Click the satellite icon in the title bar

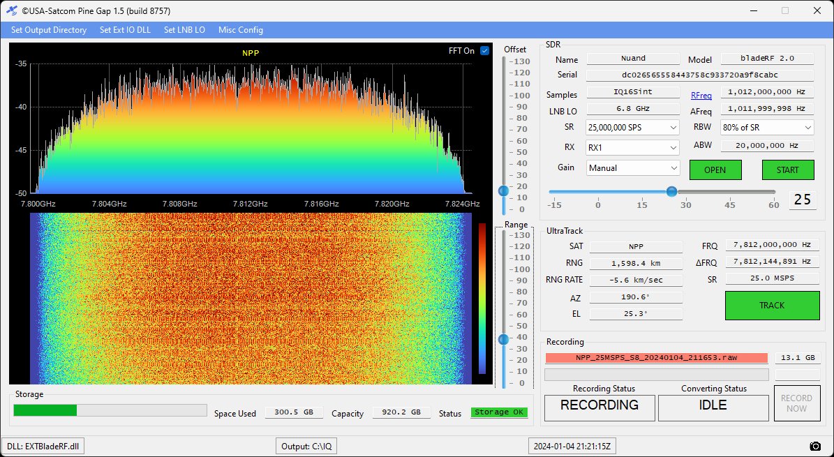coord(11,10)
